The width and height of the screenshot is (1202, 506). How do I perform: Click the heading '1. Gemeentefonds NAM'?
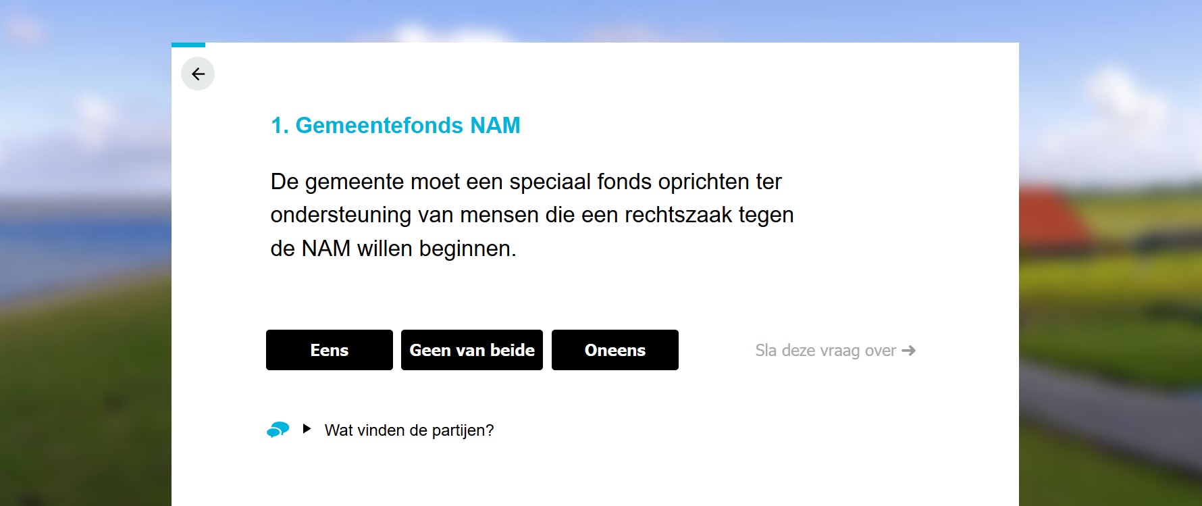pos(395,126)
